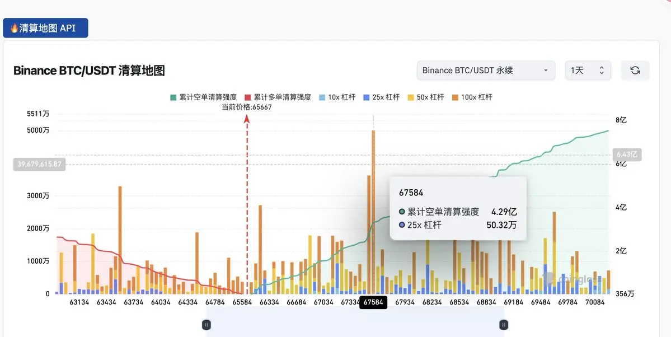This screenshot has height=337, width=671.
Task: Click the 1000万 y-axis label
Action: [x=37, y=261]
